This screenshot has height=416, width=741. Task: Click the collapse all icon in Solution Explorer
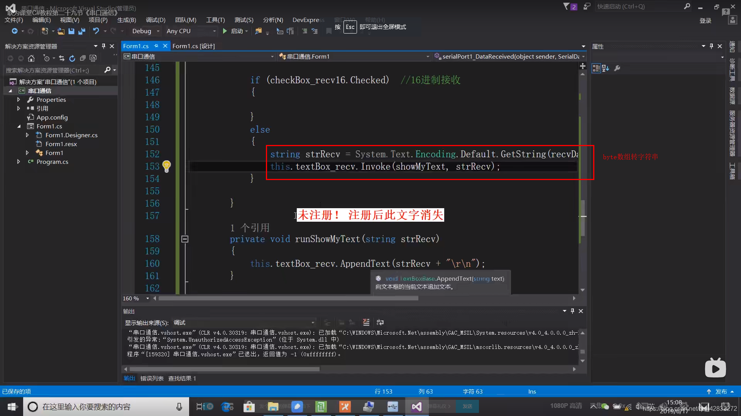pos(83,58)
